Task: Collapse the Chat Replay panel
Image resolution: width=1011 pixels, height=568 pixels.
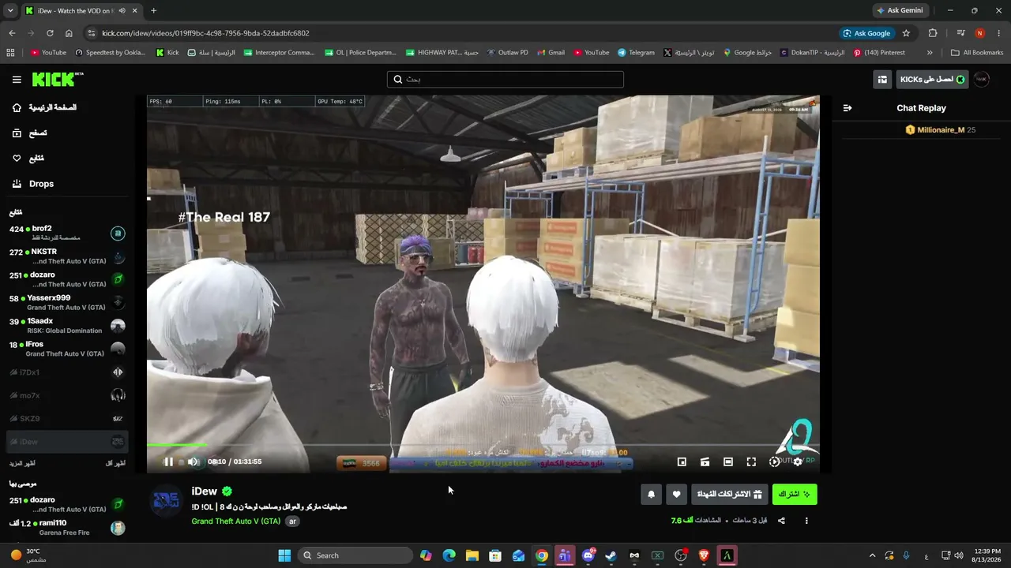Action: tap(848, 108)
